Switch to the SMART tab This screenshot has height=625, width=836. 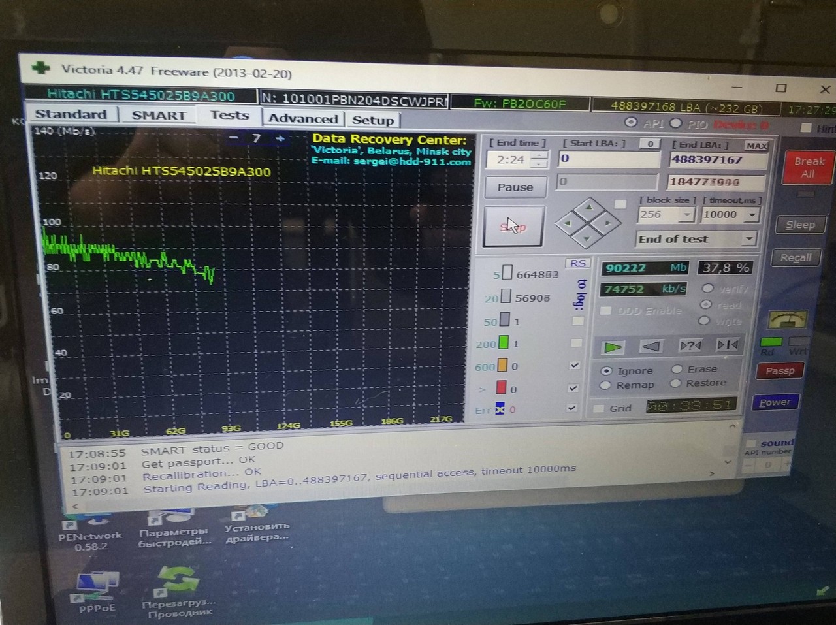(159, 116)
